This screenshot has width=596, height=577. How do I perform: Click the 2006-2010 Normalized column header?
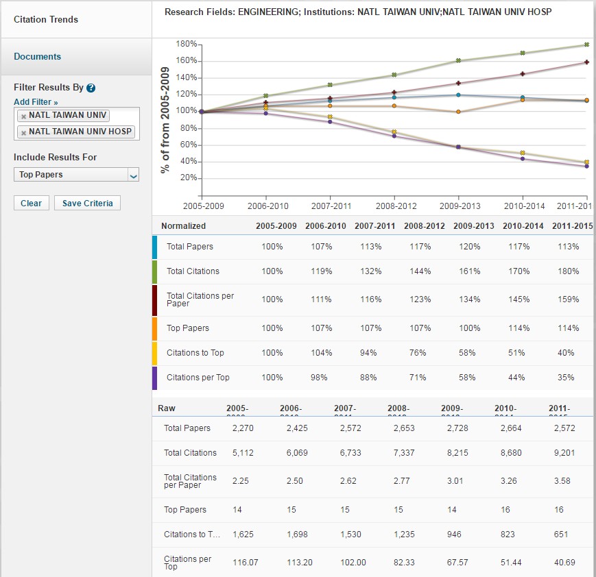coord(325,226)
